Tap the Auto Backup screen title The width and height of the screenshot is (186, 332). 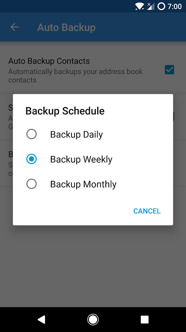[67, 28]
